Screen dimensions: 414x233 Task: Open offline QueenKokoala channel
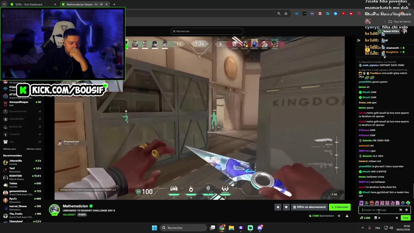(22, 111)
